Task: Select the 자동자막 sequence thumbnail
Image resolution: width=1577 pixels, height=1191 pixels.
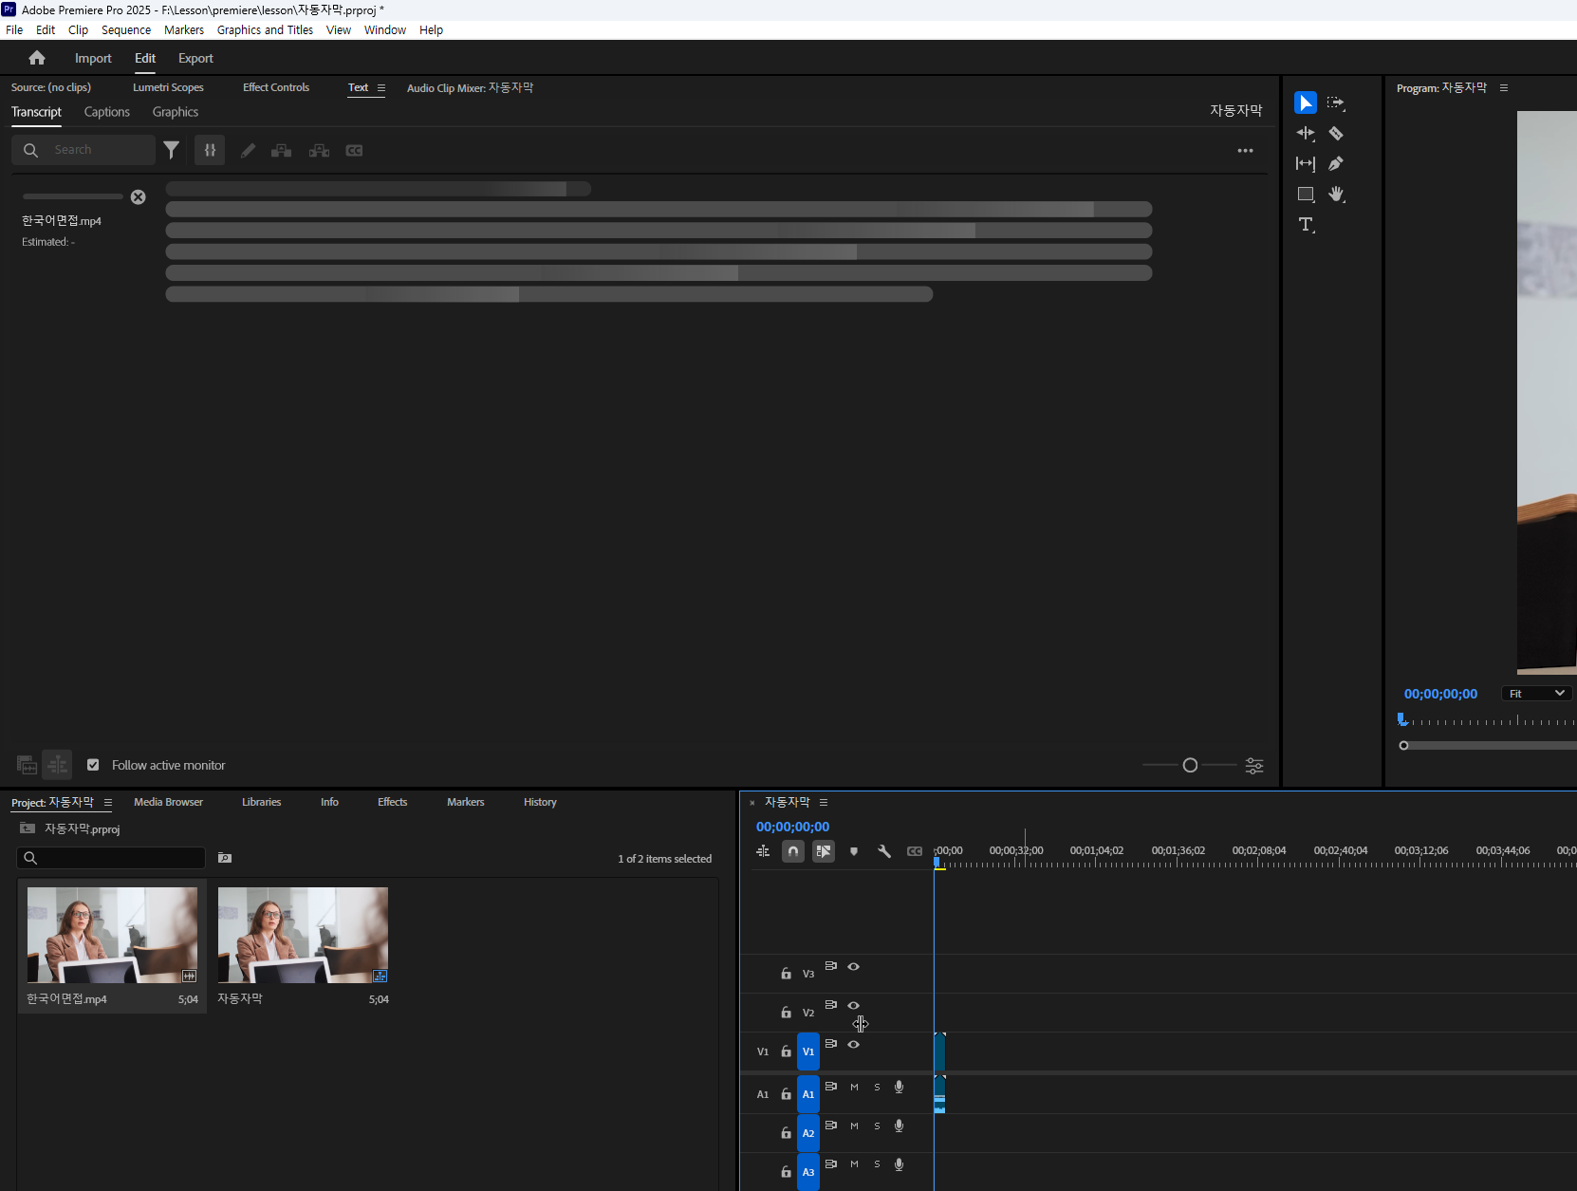Action: pos(303,935)
